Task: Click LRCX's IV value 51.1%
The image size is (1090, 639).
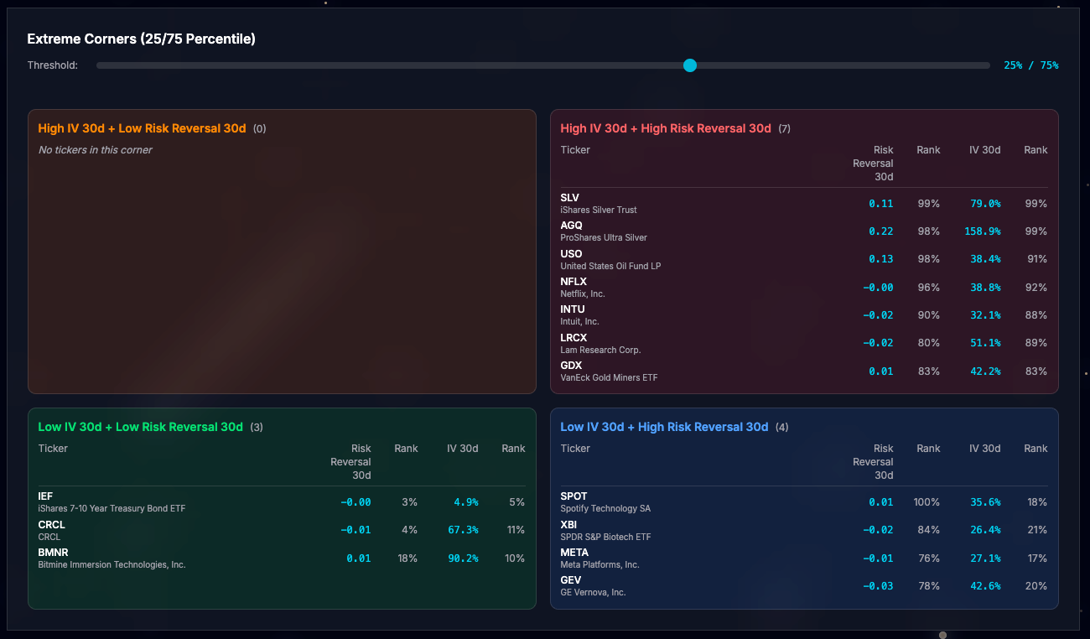Action: pos(985,343)
